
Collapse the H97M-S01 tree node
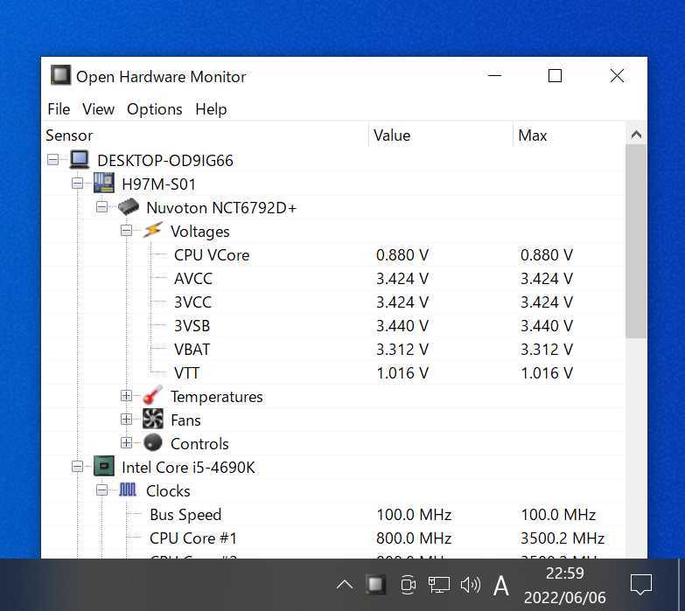coord(77,184)
